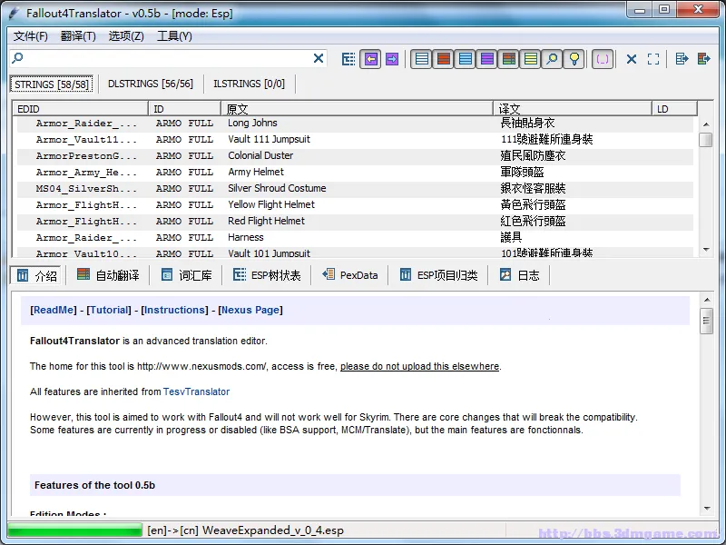The width and height of the screenshot is (726, 545).
Task: Open the 翻译(T) menu
Action: [78, 36]
